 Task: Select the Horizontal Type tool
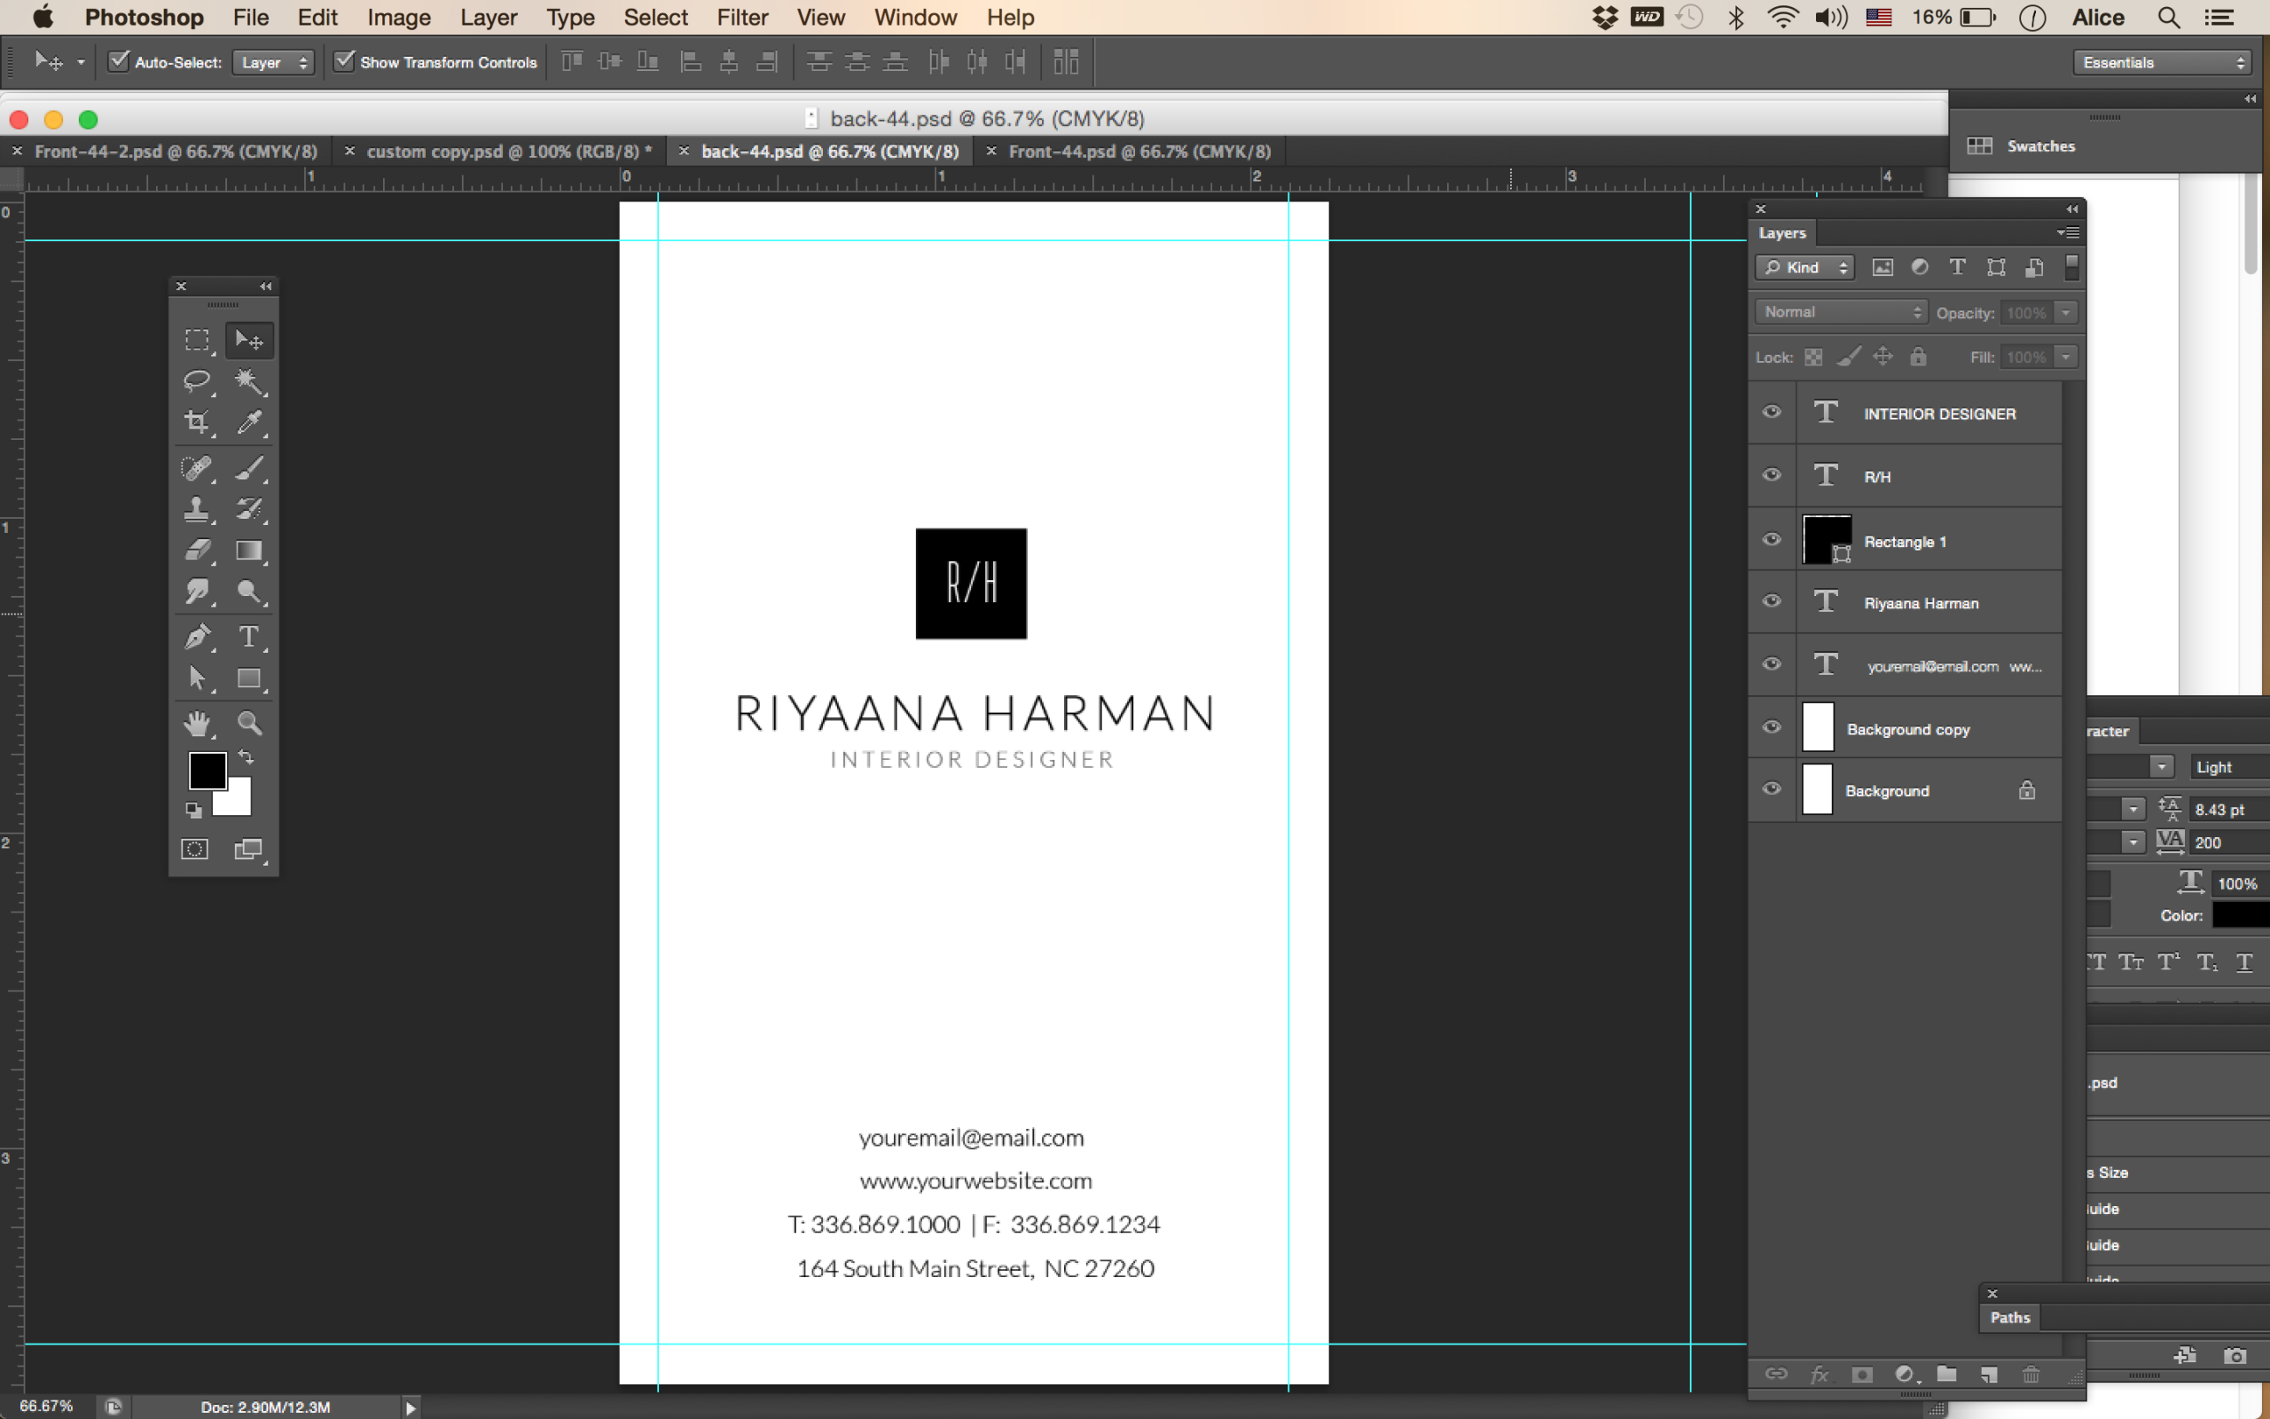pyautogui.click(x=248, y=636)
